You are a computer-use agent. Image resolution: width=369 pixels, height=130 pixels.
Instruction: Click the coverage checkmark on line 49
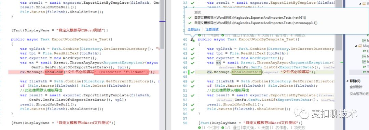pos(192,81)
